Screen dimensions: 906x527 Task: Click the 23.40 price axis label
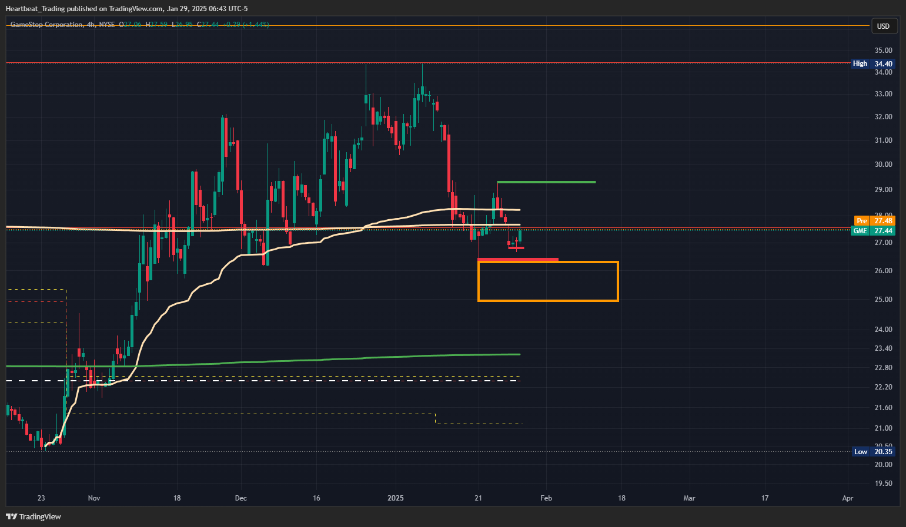click(x=883, y=348)
